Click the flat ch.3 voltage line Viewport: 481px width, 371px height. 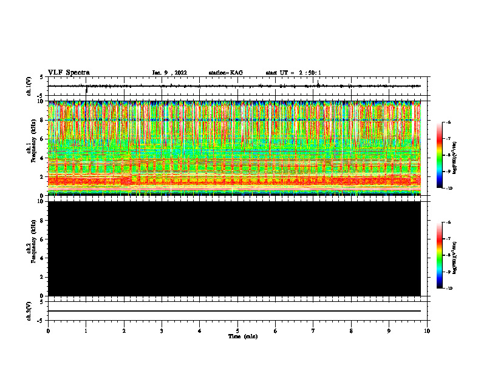point(234,311)
